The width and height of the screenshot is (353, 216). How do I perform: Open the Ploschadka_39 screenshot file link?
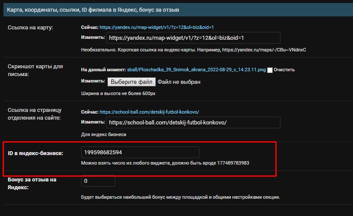tap(196, 70)
